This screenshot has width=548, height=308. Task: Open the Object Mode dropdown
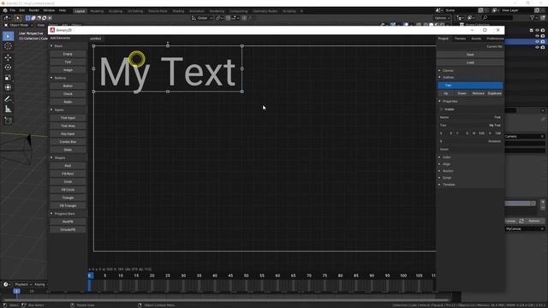click(x=19, y=25)
